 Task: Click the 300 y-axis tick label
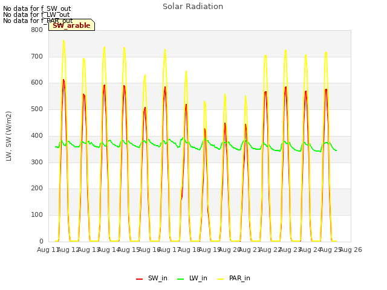pyautogui.click(x=37, y=162)
